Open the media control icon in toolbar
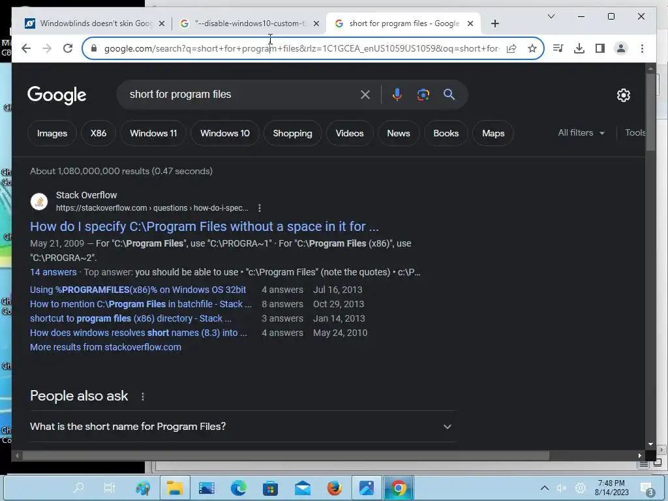The image size is (668, 501). (x=558, y=48)
